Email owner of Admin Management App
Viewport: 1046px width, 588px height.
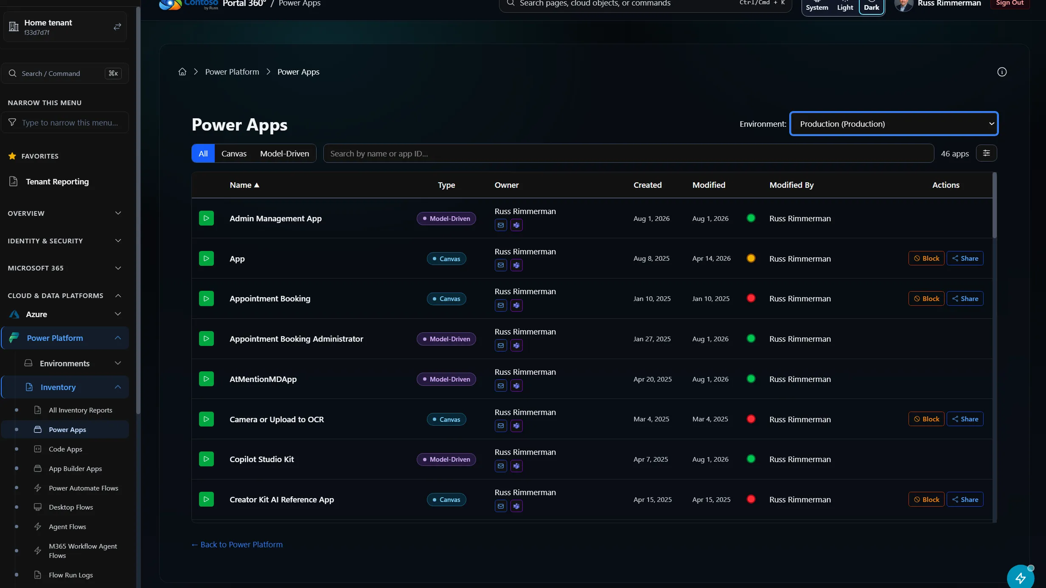[x=501, y=225]
